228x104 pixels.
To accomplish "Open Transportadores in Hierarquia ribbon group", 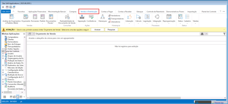I will click(116, 19).
